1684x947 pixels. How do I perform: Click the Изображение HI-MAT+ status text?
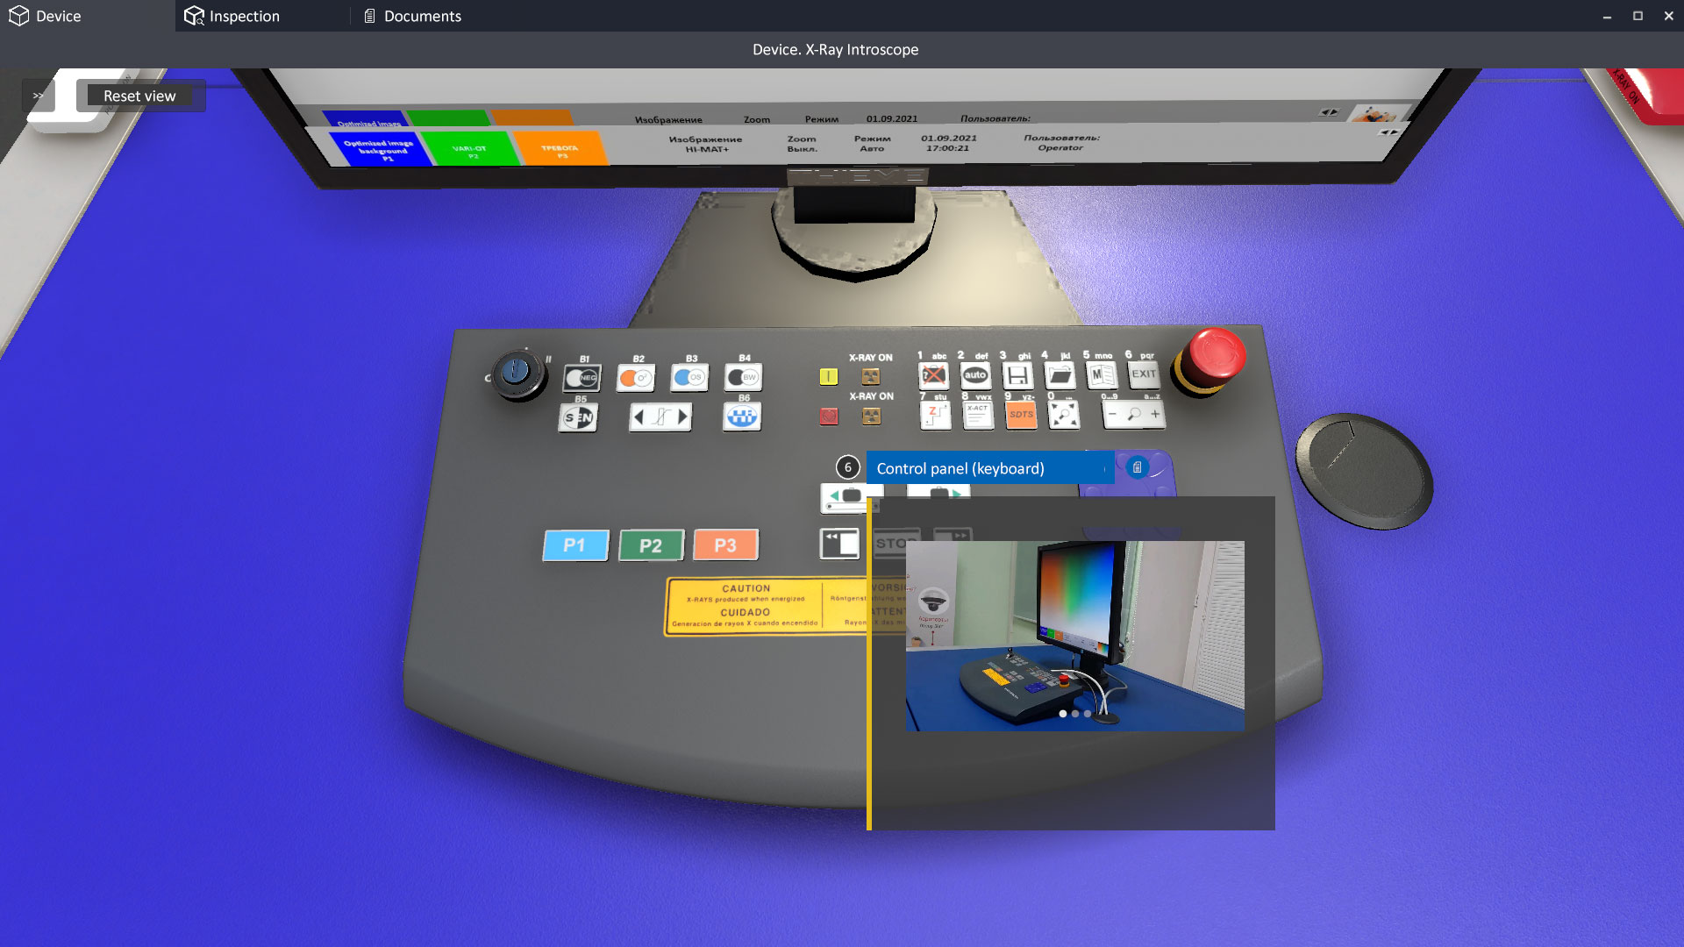pos(706,145)
